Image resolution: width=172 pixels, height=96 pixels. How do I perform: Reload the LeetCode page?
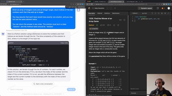coord(92,4)
